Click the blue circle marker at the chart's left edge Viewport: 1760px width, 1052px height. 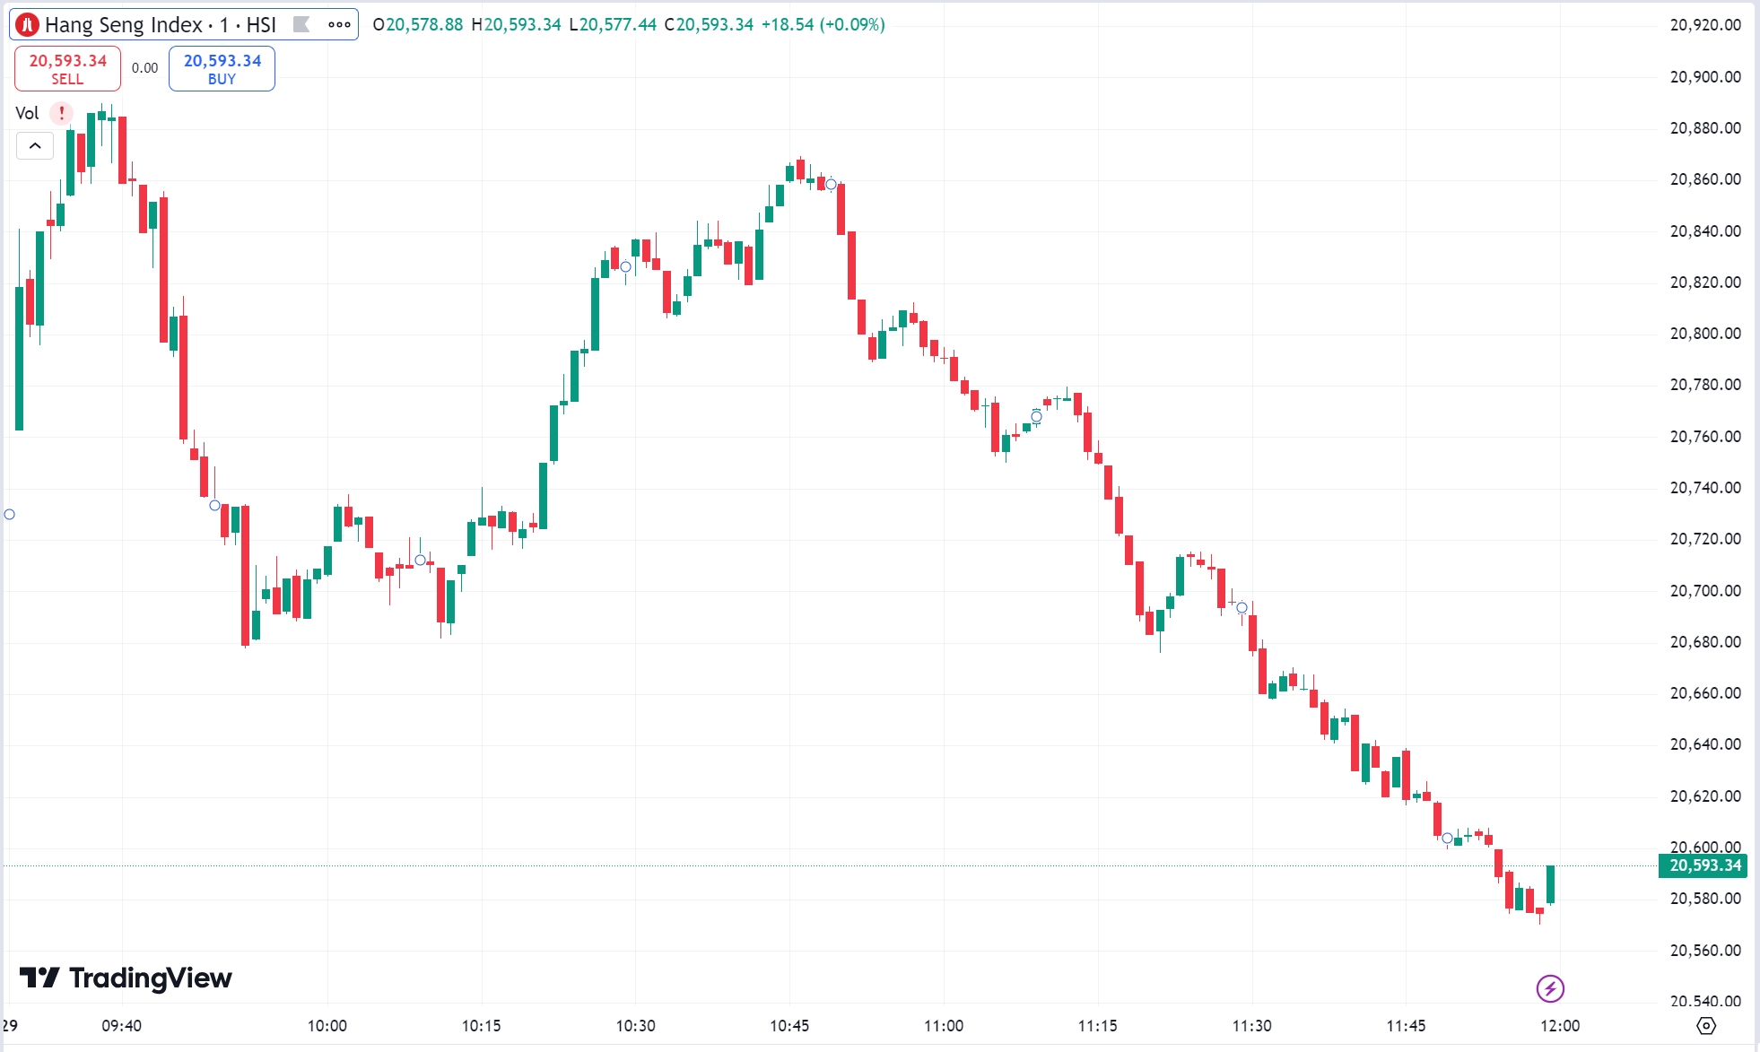click(9, 514)
